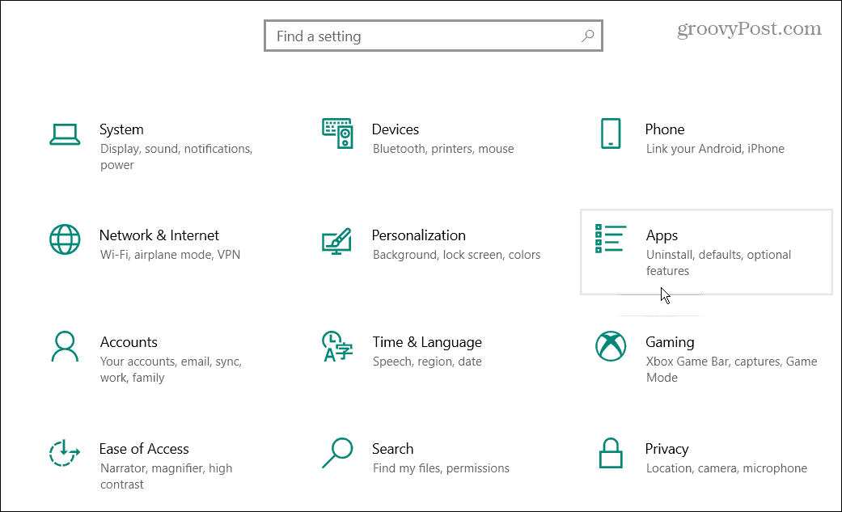Focus the Find a setting search field

(x=421, y=36)
